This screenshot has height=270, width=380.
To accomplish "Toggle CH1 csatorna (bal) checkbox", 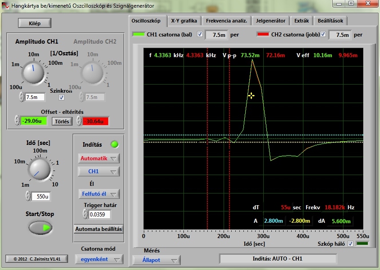I will pyautogui.click(x=200, y=34).
